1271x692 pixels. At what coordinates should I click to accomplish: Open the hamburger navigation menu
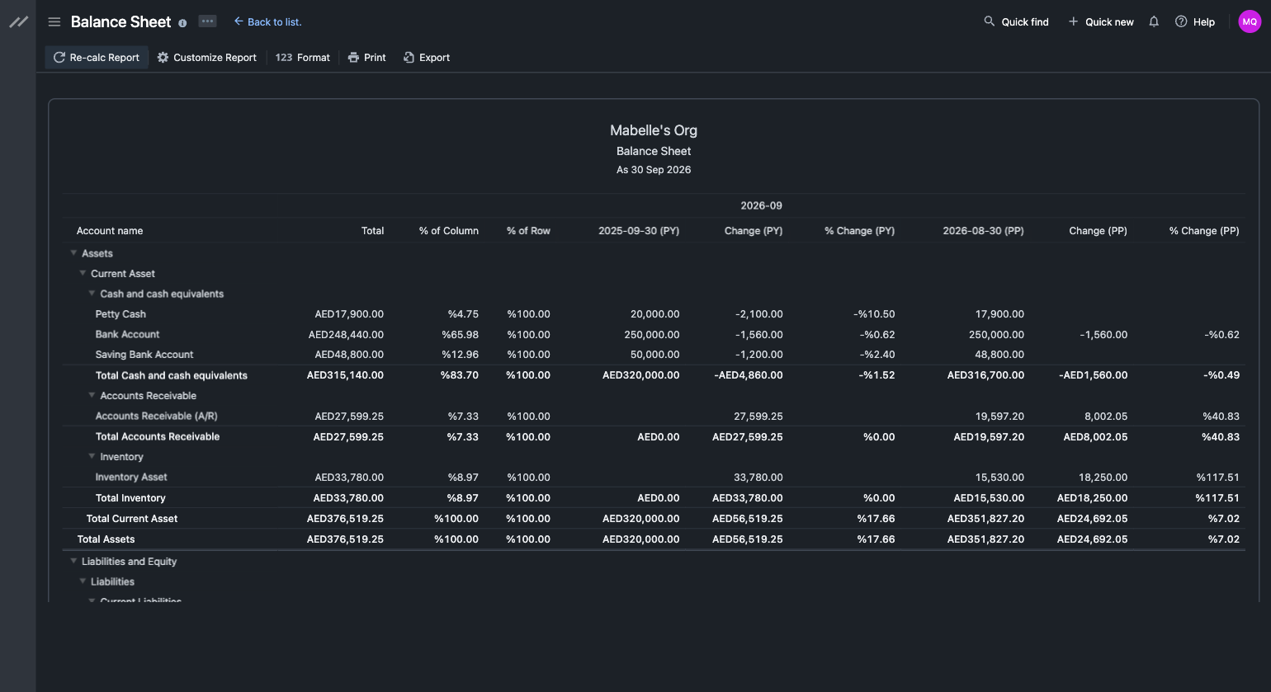click(x=54, y=22)
